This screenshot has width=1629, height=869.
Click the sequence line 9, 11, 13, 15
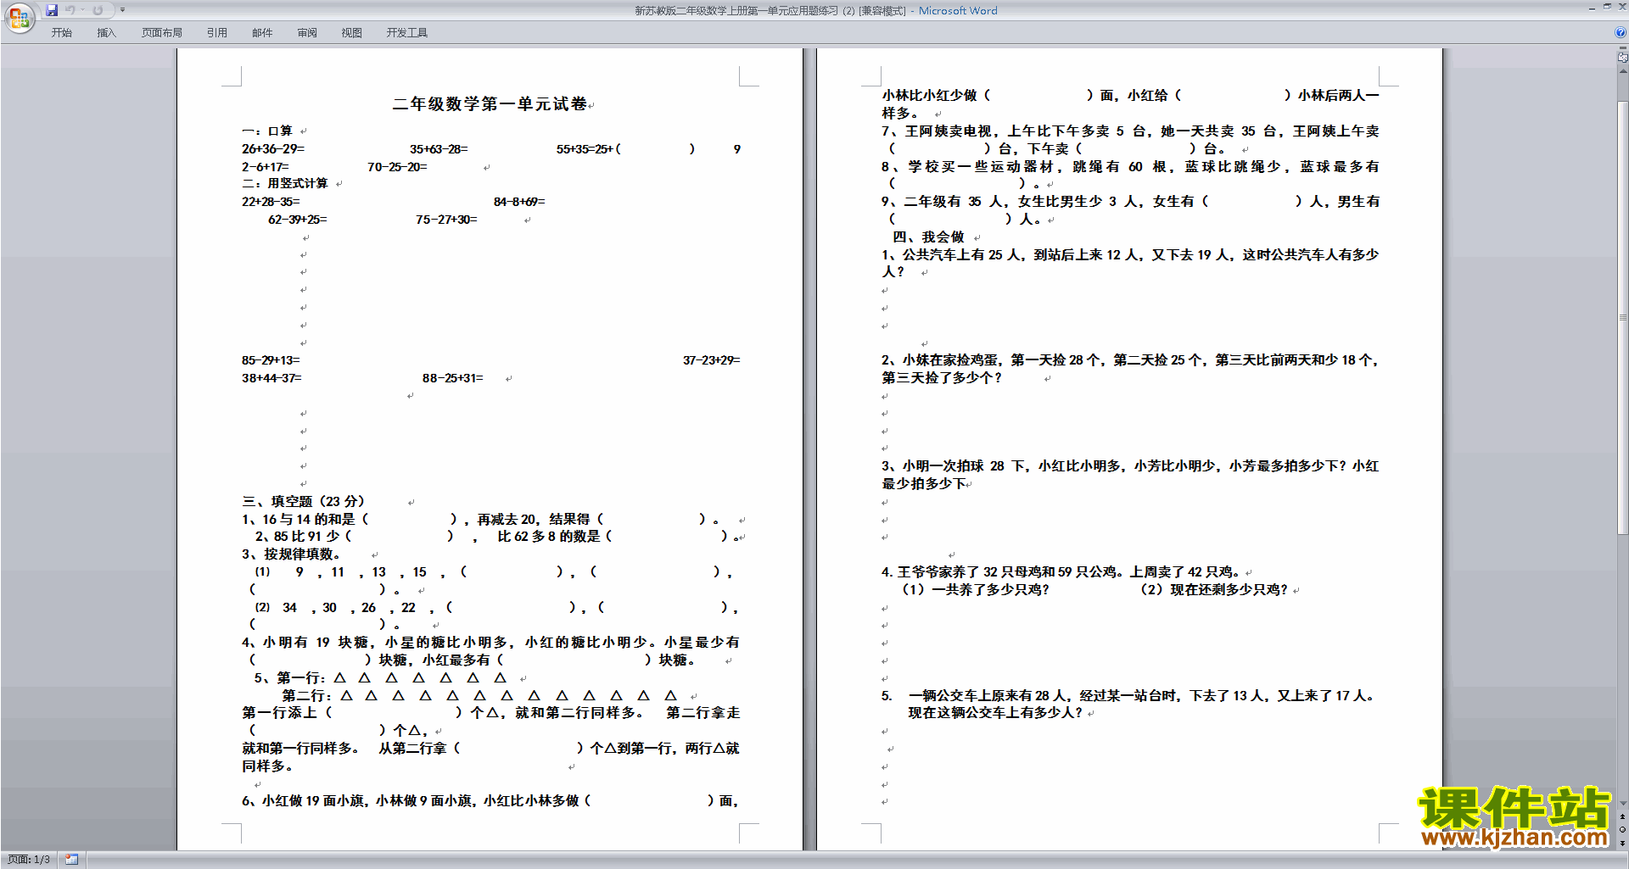coord(493,572)
